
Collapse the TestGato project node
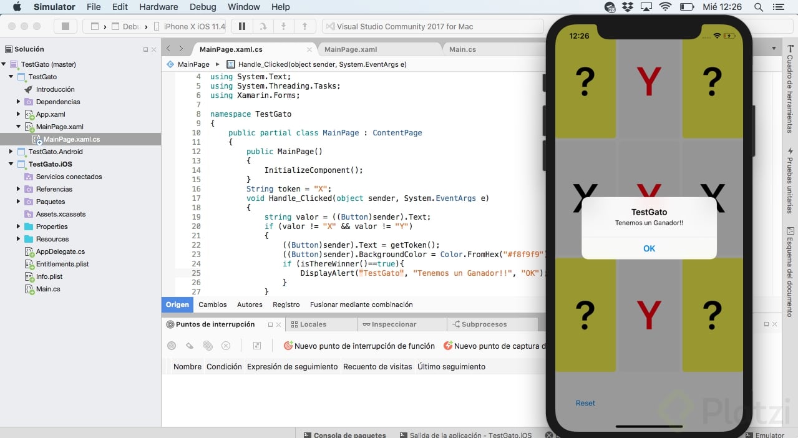click(x=11, y=77)
